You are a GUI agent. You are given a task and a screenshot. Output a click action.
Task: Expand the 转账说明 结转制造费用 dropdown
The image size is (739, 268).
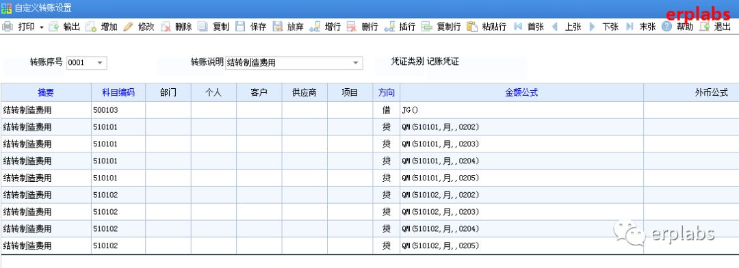pyautogui.click(x=355, y=63)
